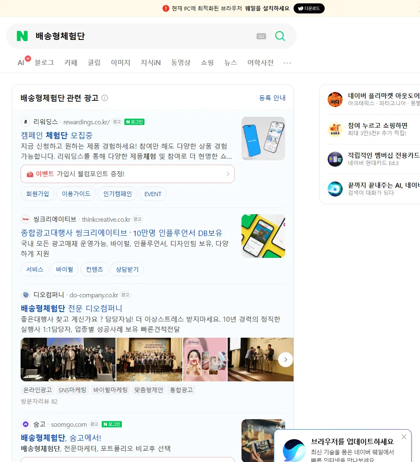Click the 멤버십 전용카드 round icon
420x462 pixels.
335,159
